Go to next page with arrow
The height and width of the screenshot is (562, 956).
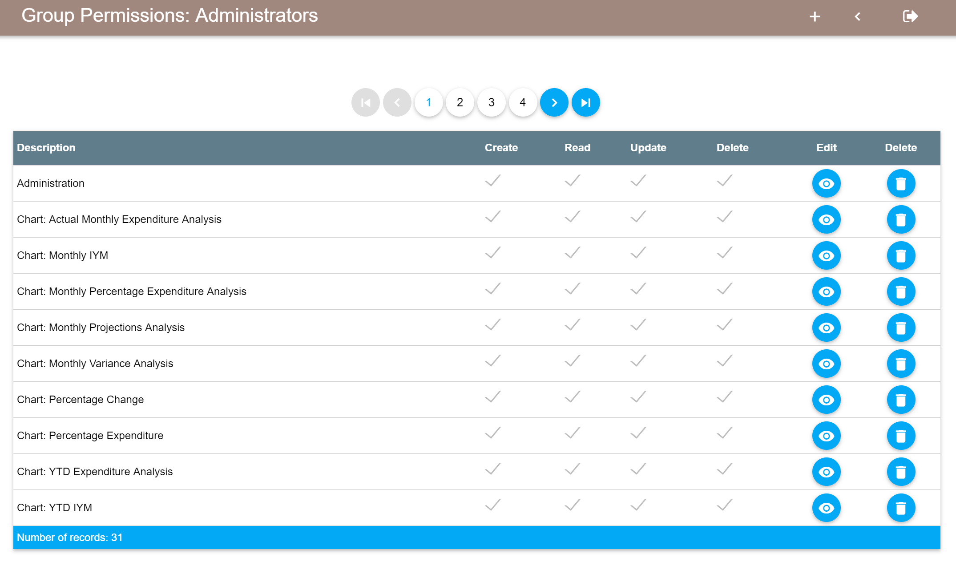(554, 102)
